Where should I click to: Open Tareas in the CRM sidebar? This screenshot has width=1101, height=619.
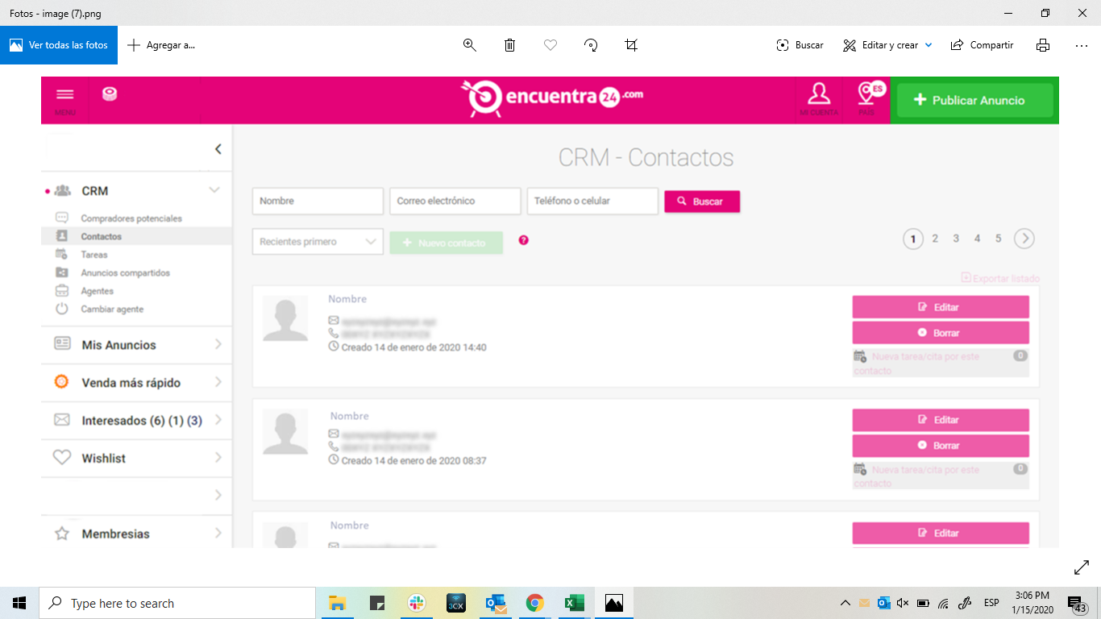click(94, 255)
